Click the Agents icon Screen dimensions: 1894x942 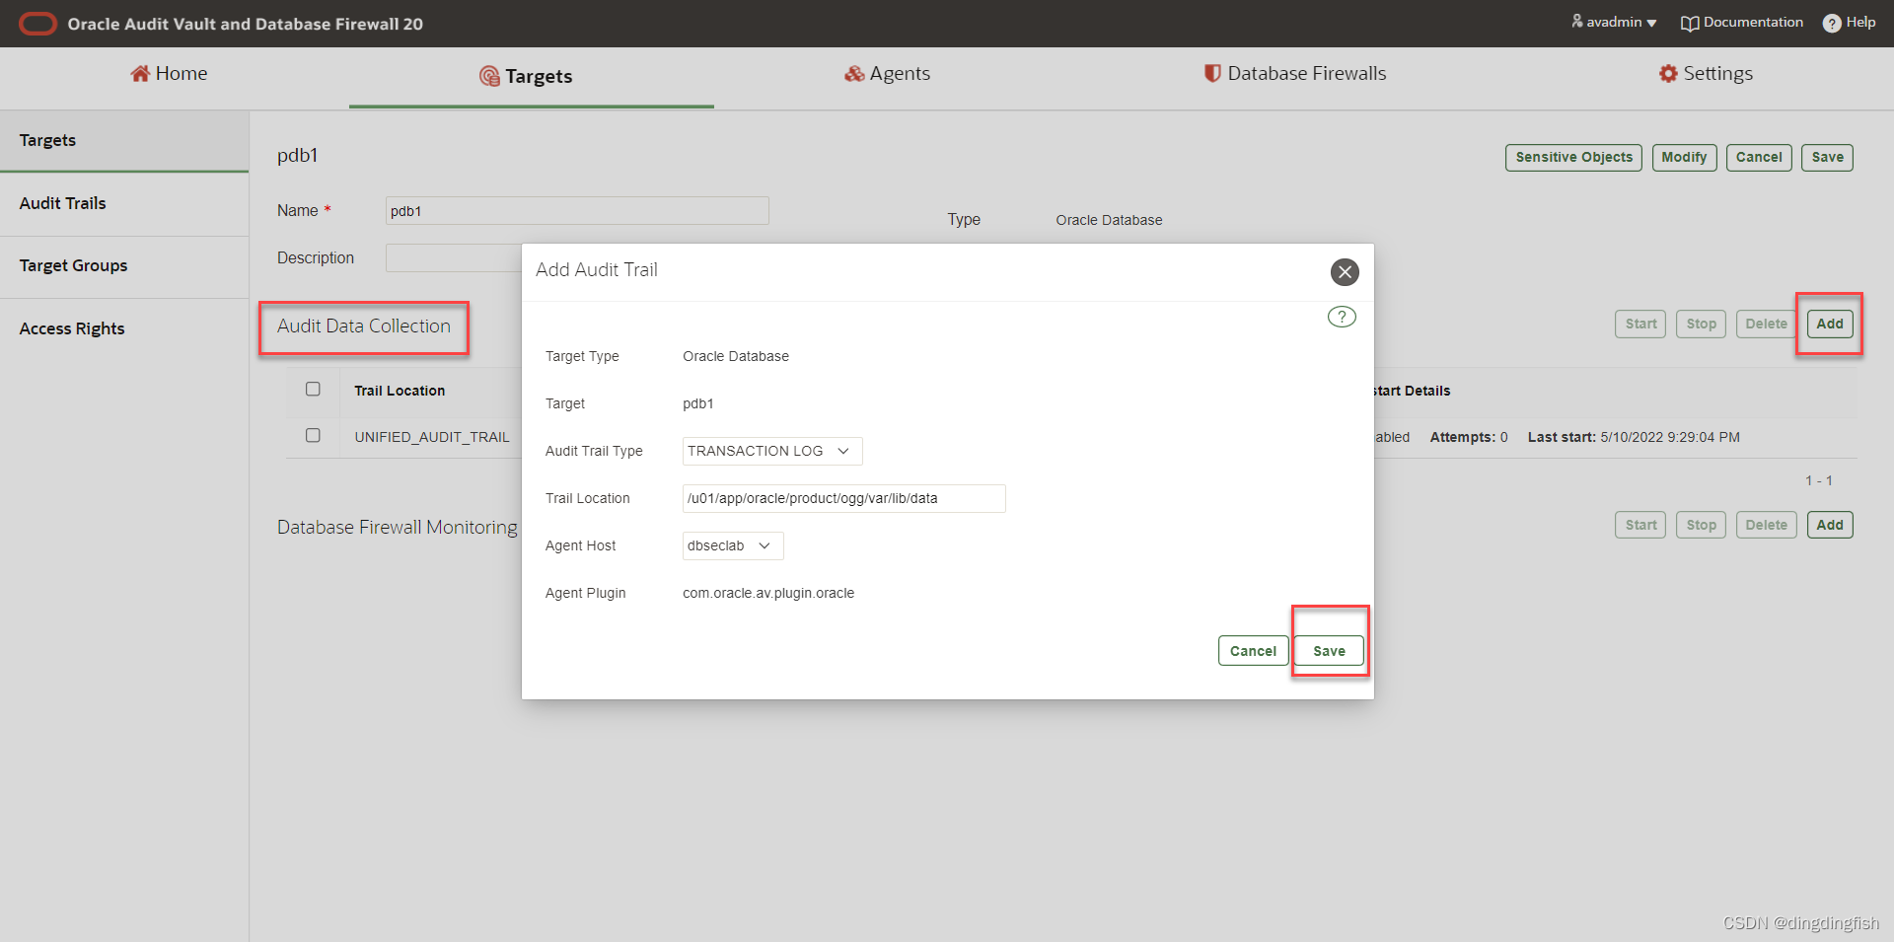(854, 73)
